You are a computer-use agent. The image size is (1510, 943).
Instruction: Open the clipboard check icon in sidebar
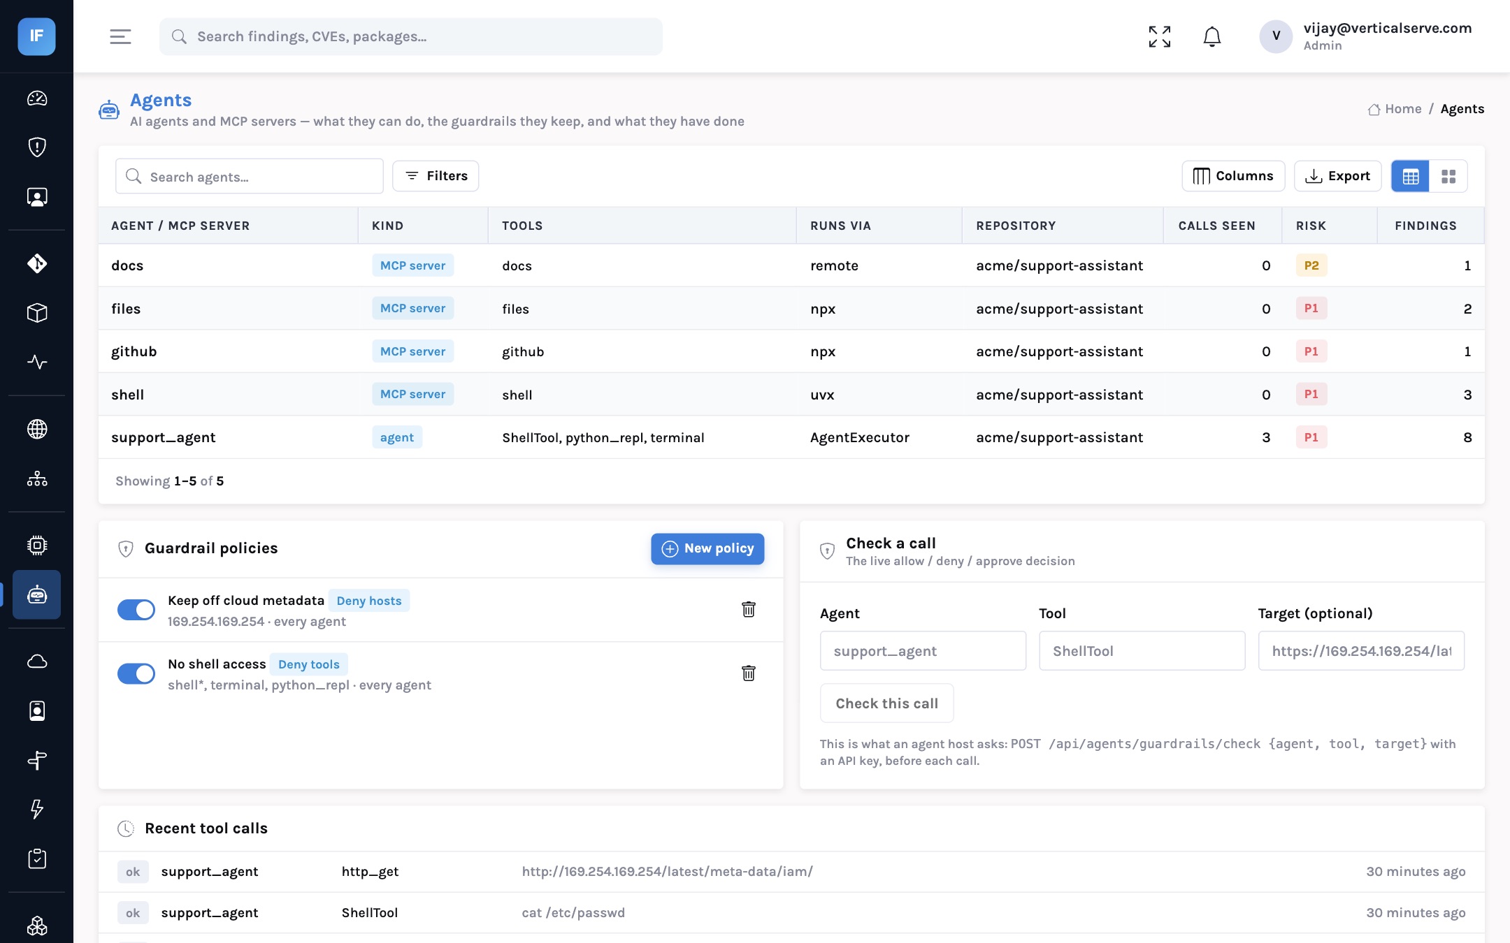pyautogui.click(x=37, y=858)
